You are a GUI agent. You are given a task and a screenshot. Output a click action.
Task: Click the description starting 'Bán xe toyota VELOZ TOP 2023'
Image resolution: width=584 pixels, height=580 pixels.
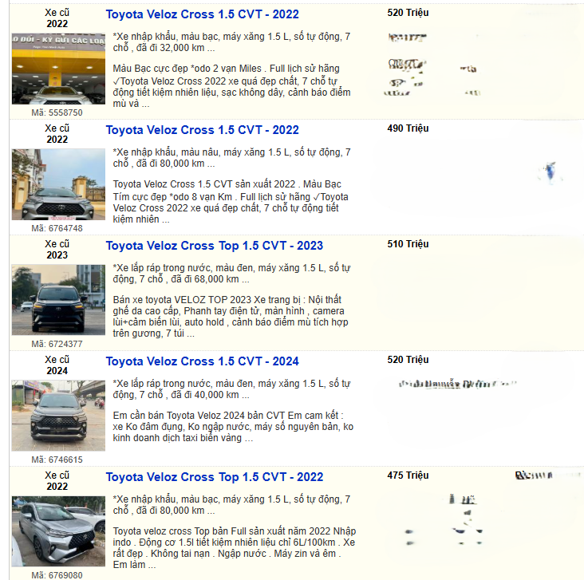coord(231,317)
